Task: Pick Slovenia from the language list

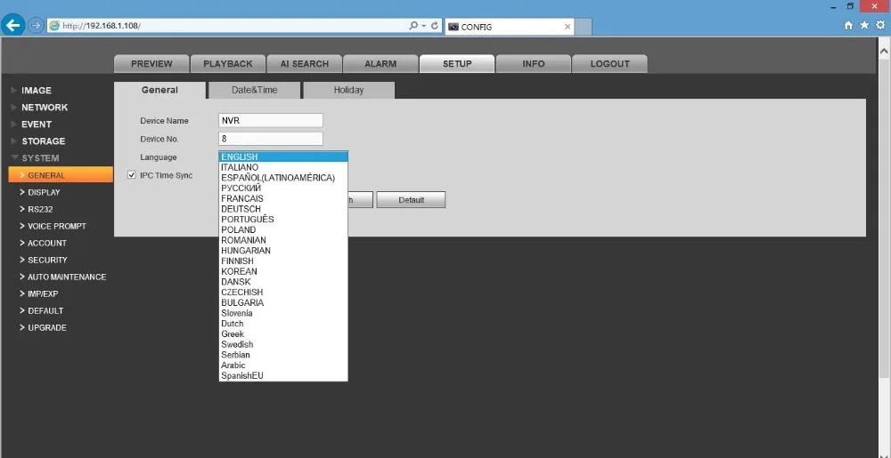Action: [x=283, y=313]
